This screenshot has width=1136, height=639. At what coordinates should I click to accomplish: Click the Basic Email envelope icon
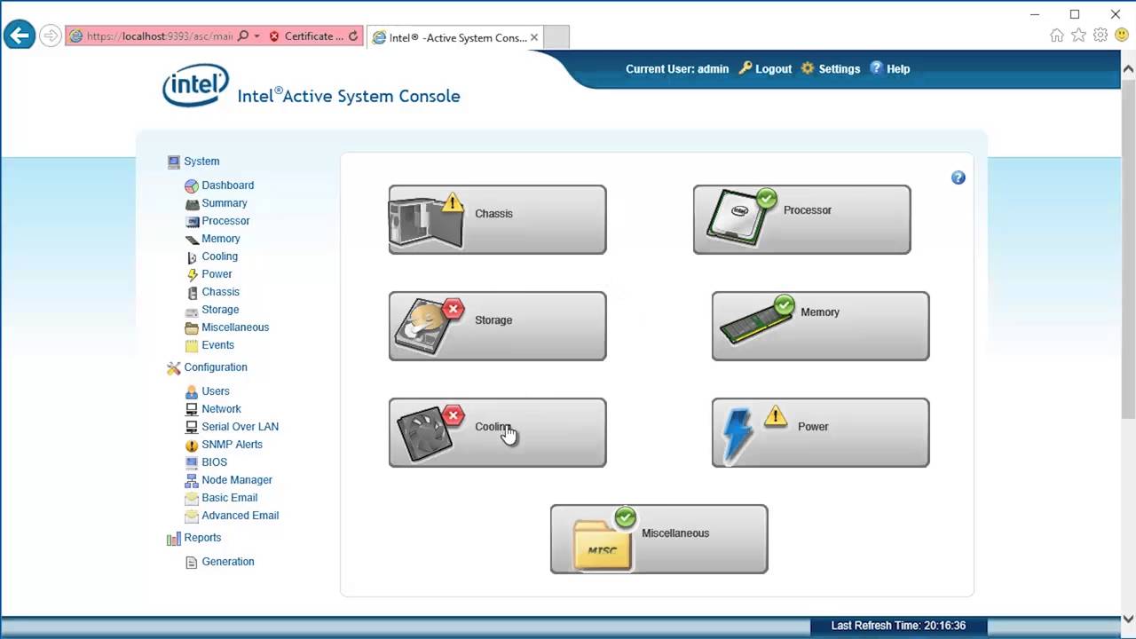pyautogui.click(x=192, y=498)
